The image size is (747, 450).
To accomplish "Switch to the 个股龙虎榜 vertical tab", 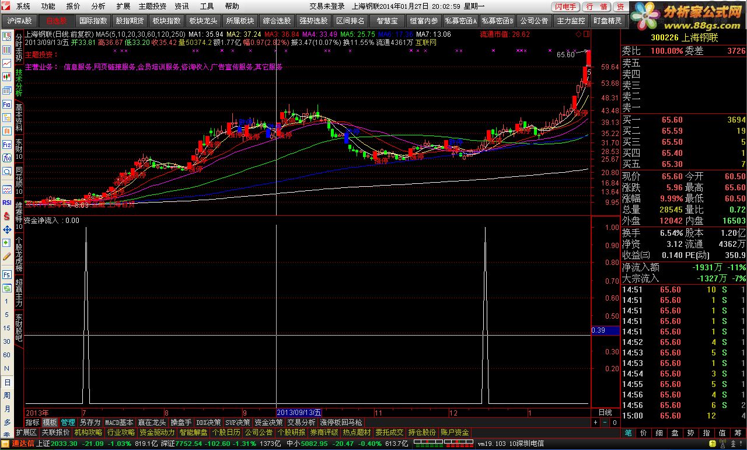I will pyautogui.click(x=19, y=253).
